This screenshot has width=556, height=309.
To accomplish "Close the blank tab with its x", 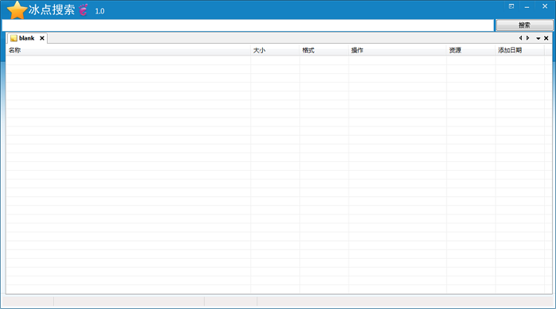I will [42, 38].
